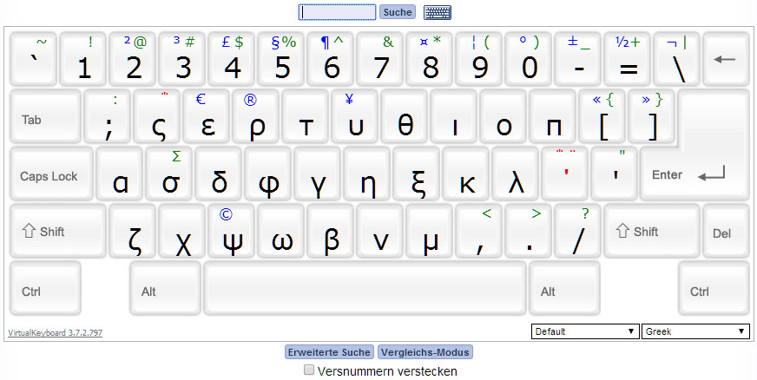Click the right Alt key
Viewport: 757px width, 380px height.
pyautogui.click(x=565, y=288)
